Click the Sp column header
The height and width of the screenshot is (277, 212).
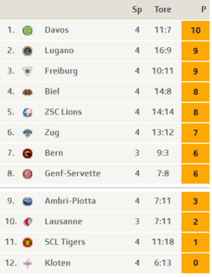tap(137, 10)
